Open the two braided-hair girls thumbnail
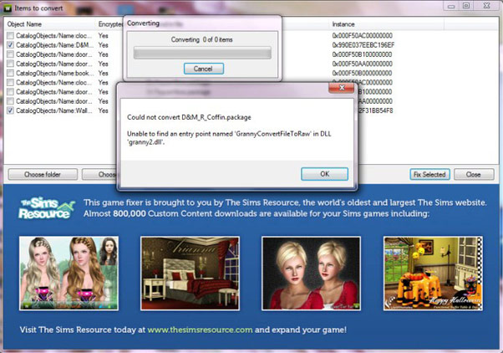The image size is (503, 353). [x=69, y=274]
